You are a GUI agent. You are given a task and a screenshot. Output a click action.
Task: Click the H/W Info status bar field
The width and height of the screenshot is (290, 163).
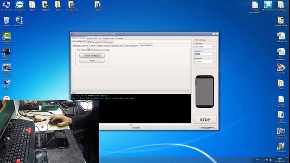[136, 128]
